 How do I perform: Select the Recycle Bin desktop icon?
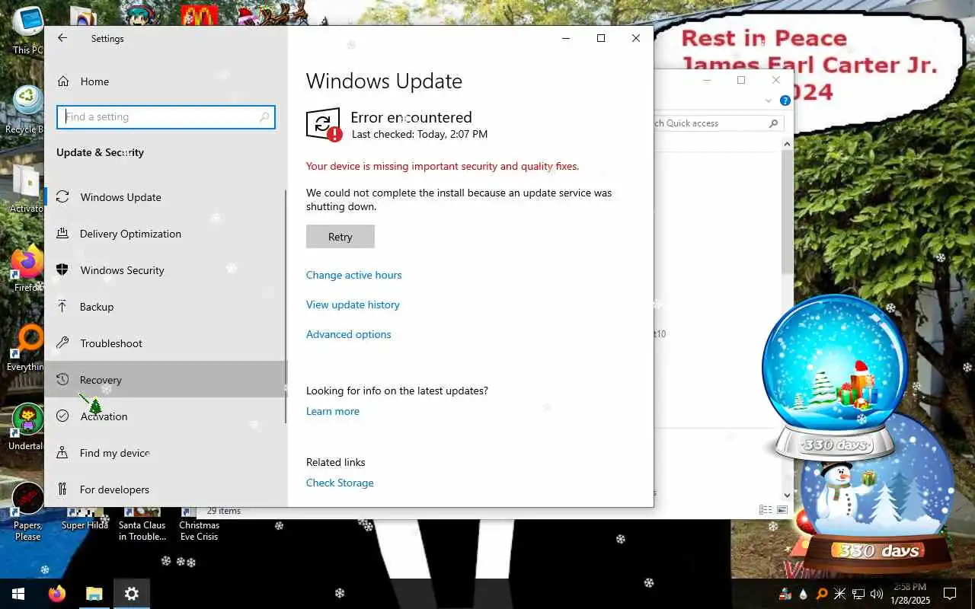(27, 110)
